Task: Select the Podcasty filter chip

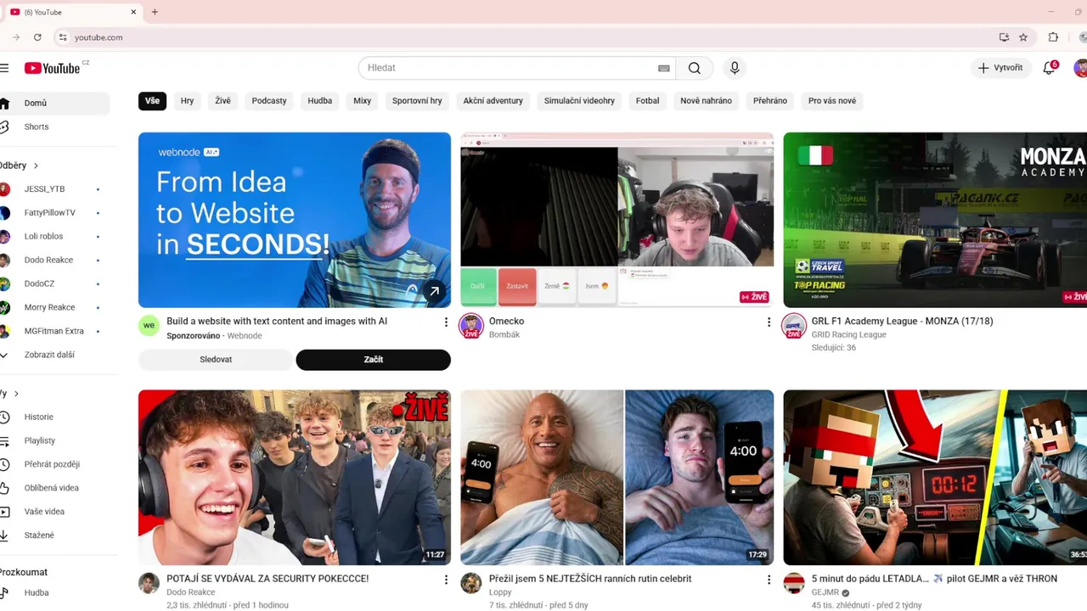Action: pos(269,101)
